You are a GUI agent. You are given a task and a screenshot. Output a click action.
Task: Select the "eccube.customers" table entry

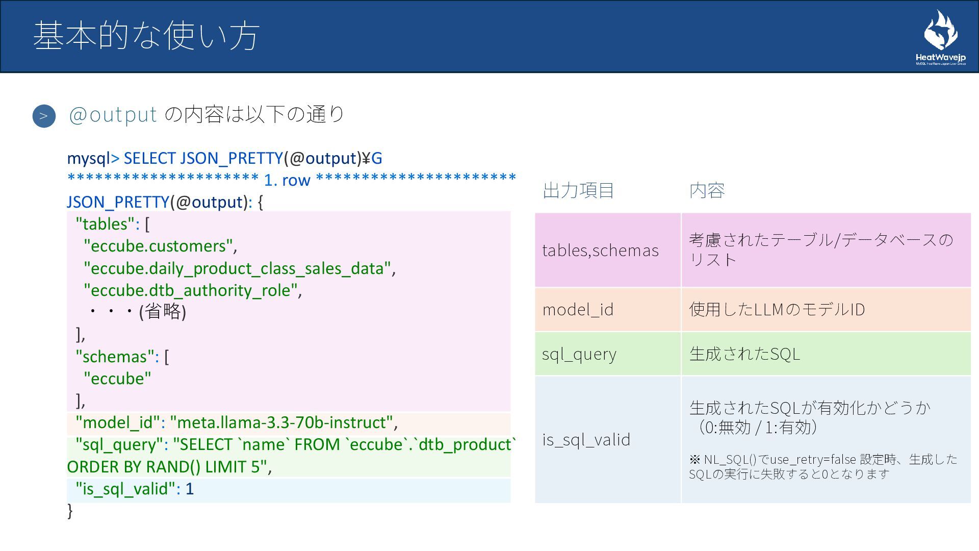coord(160,246)
